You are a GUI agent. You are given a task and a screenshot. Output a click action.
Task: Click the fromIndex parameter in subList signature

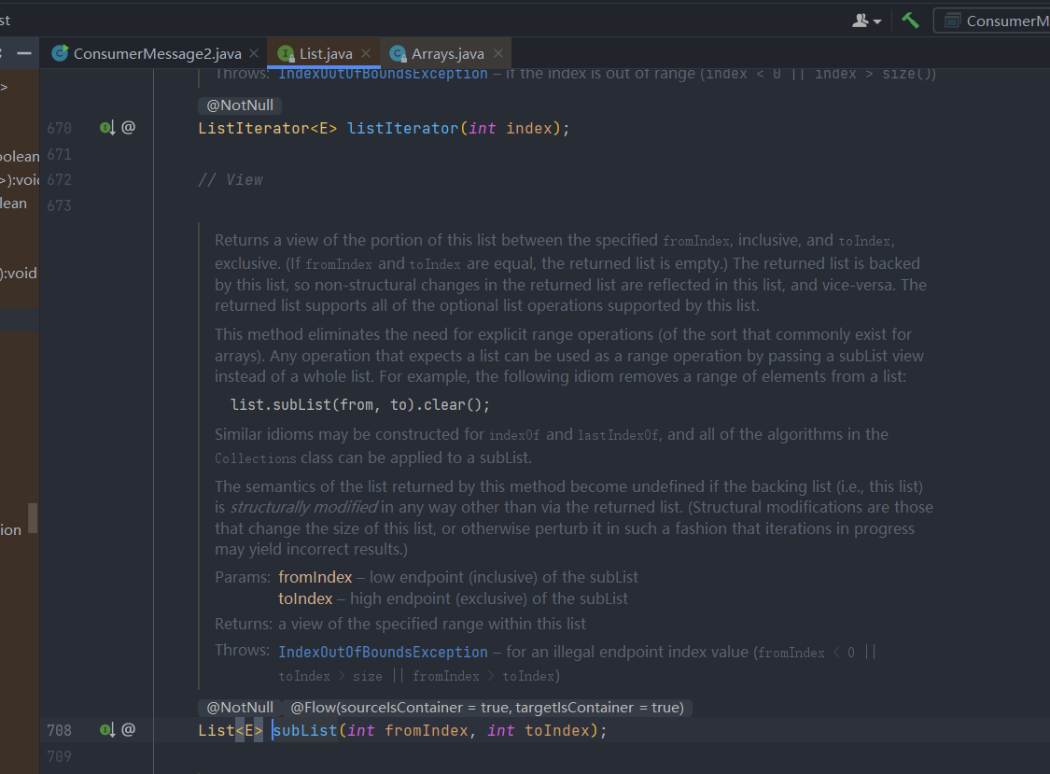tap(426, 730)
